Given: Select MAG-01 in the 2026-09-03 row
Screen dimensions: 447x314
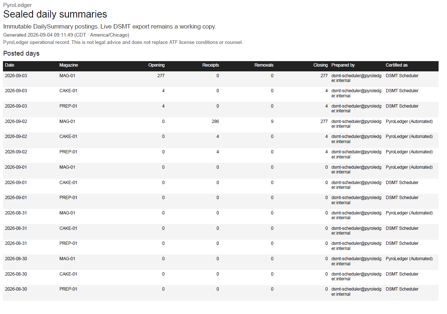Looking at the screenshot, I should pyautogui.click(x=67, y=76).
